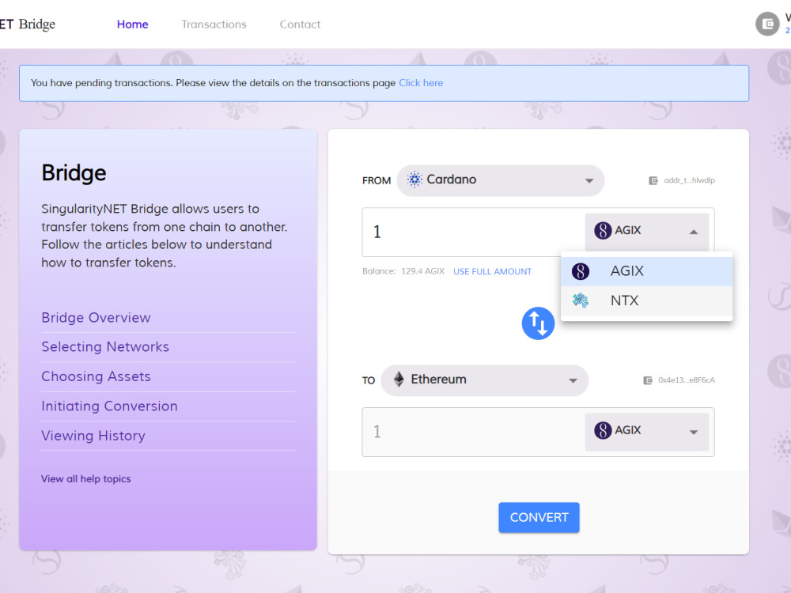Open the FROM network Cardano dropdown

coord(501,180)
